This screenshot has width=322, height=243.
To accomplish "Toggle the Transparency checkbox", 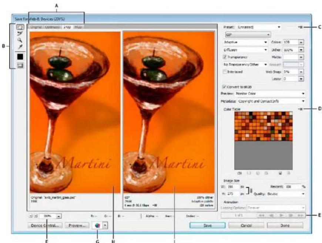I will [x=225, y=57].
